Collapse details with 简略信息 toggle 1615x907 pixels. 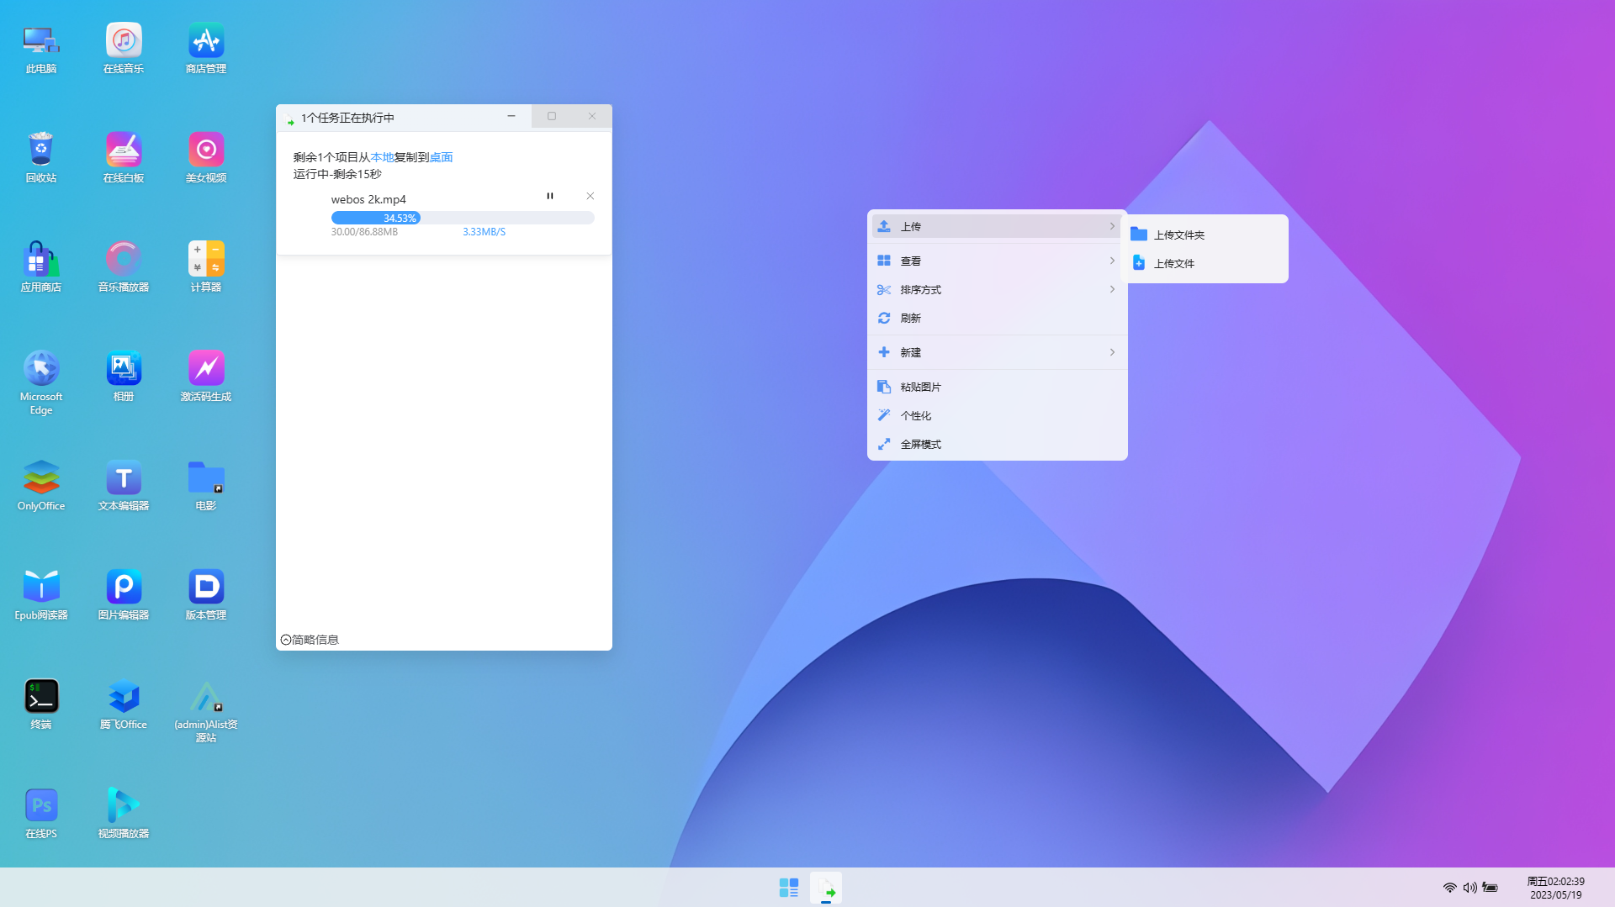pyautogui.click(x=310, y=640)
